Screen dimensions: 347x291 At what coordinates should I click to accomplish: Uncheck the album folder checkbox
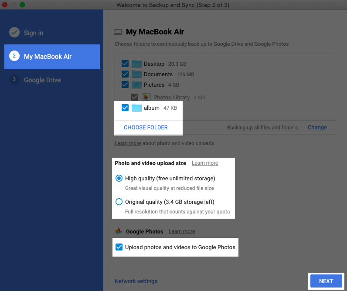[x=125, y=108]
